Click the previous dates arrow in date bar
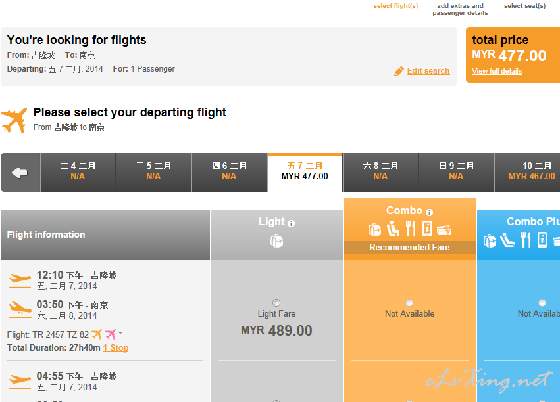The height and width of the screenshot is (402, 560). coord(20,173)
